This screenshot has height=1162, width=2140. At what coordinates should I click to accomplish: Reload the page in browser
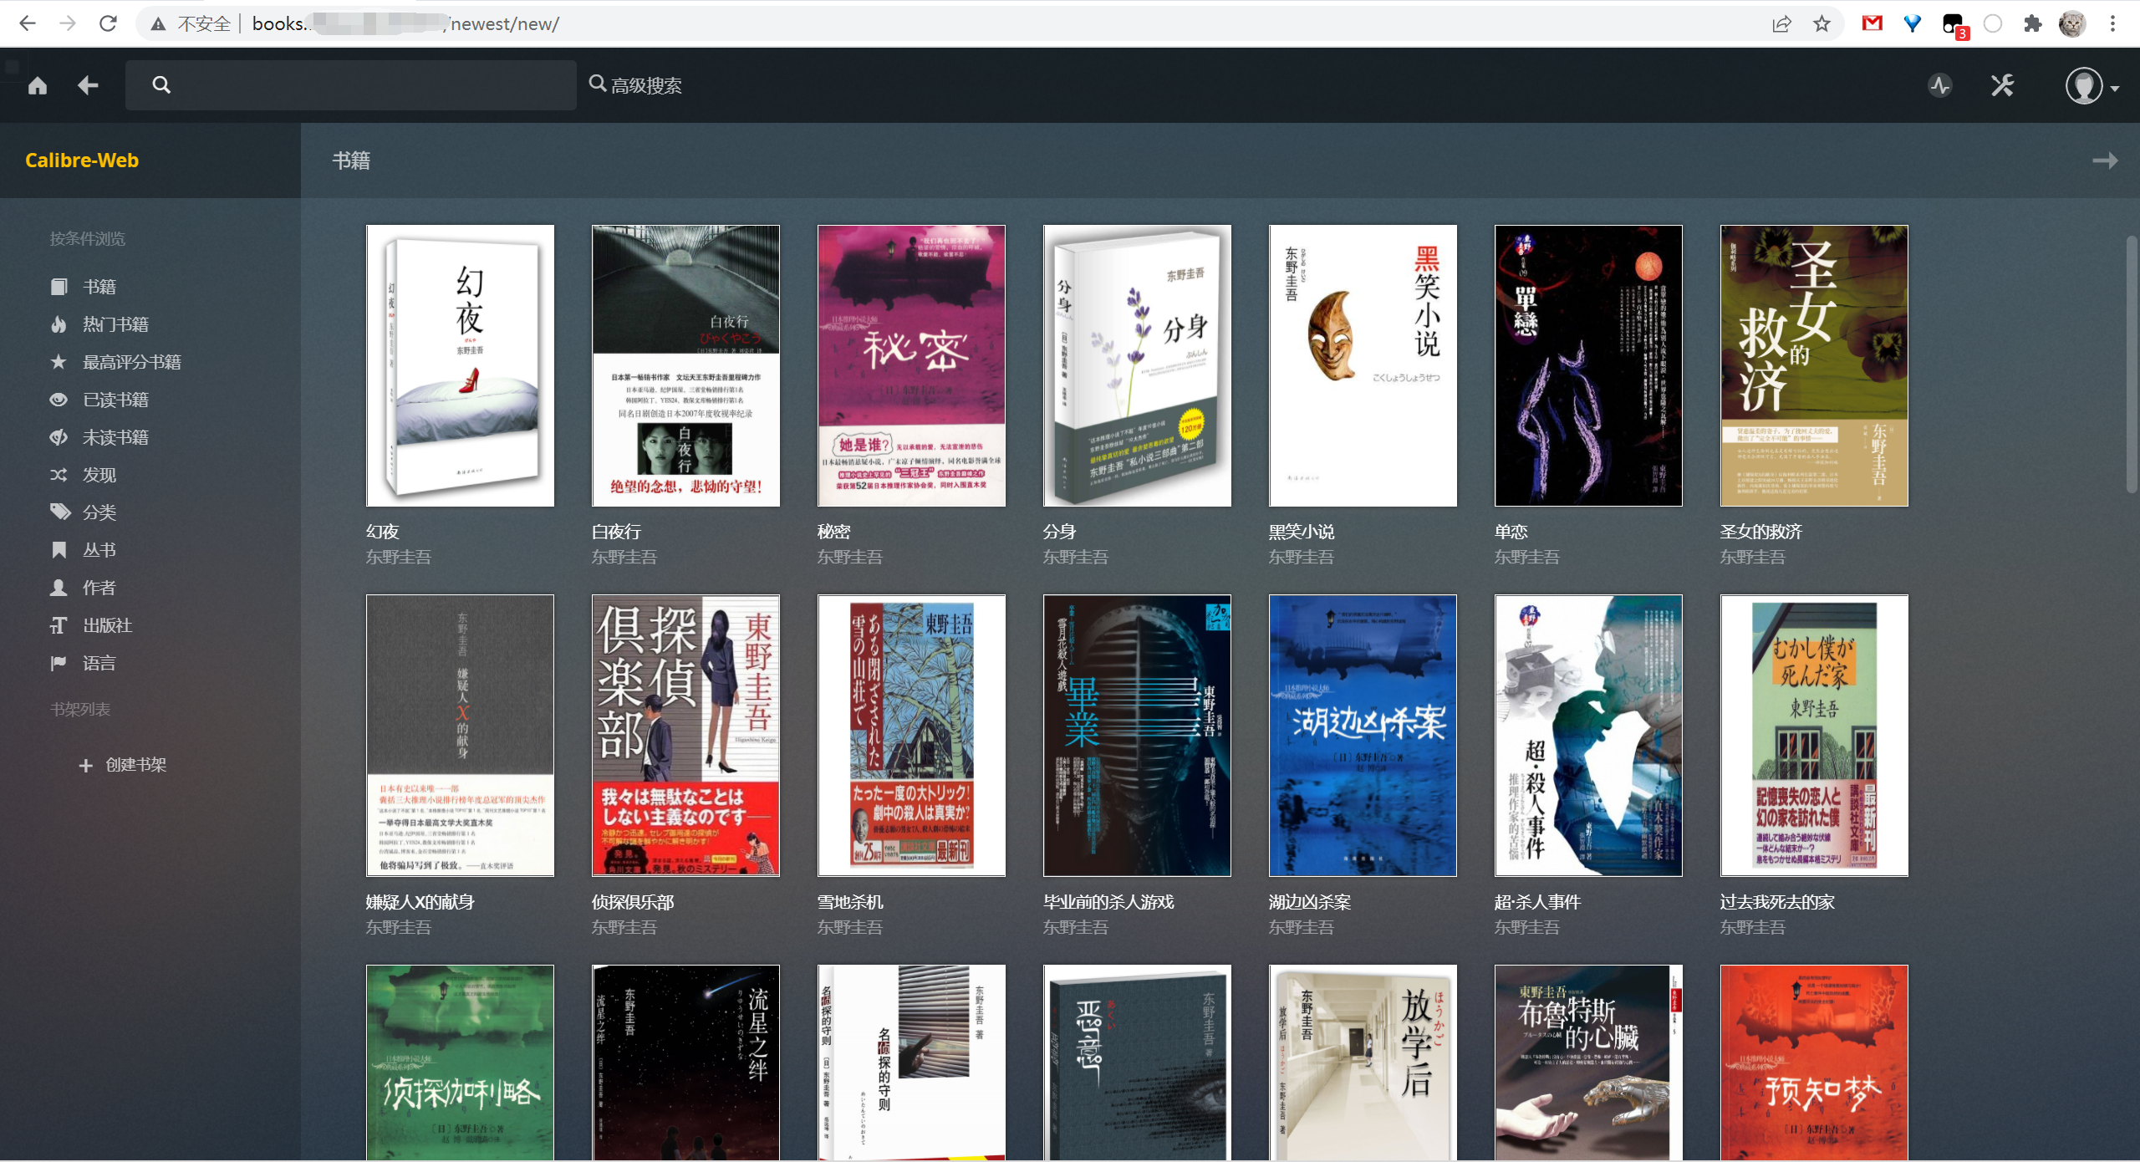[x=108, y=23]
